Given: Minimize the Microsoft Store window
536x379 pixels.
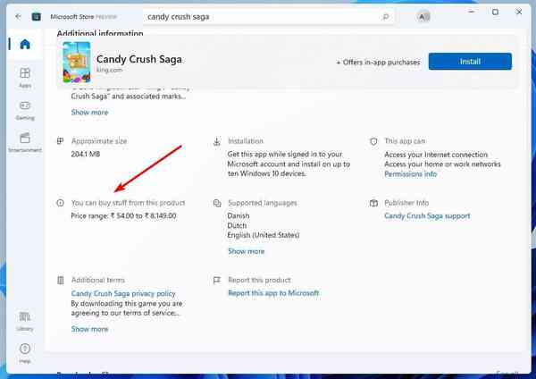Looking at the screenshot, I should point(472,12).
